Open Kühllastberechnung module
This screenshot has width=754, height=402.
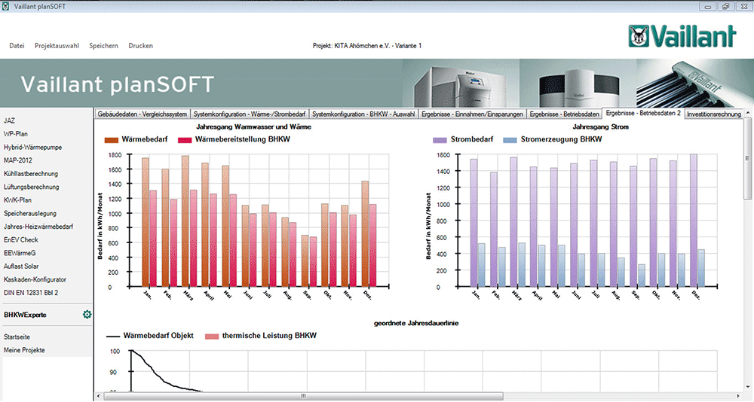tap(31, 174)
